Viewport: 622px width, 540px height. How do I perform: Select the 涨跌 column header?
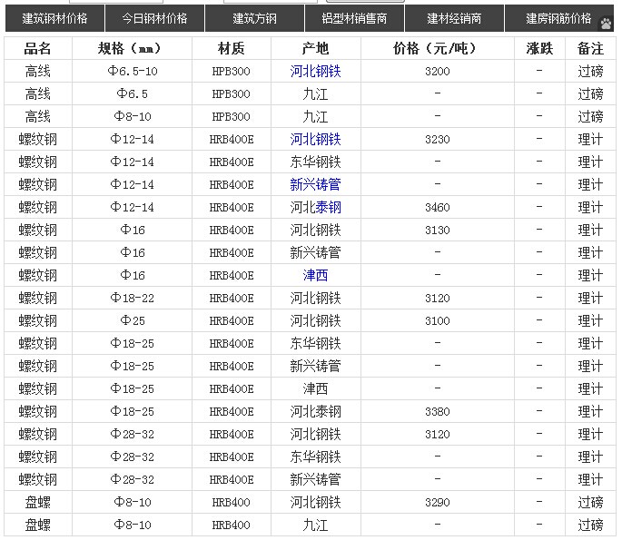coord(539,48)
